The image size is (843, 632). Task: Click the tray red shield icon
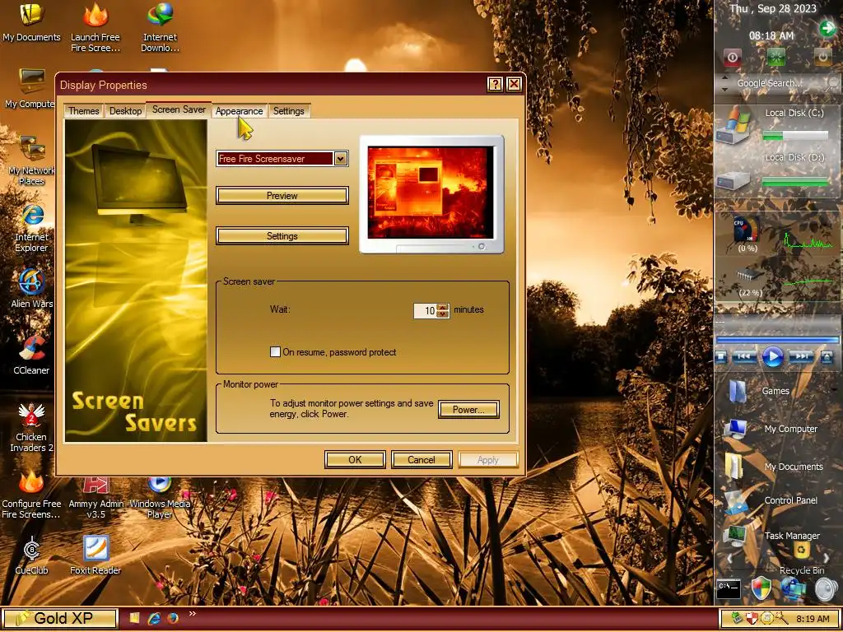tap(752, 619)
